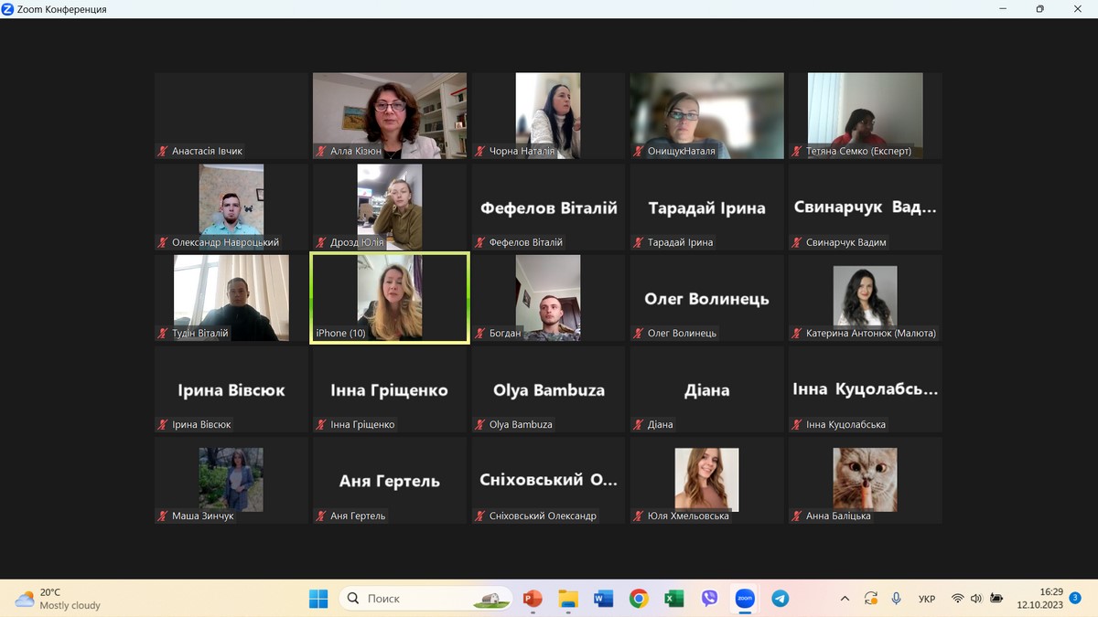Click the muted mic icon for Богдан
1098x617 pixels.
click(480, 334)
